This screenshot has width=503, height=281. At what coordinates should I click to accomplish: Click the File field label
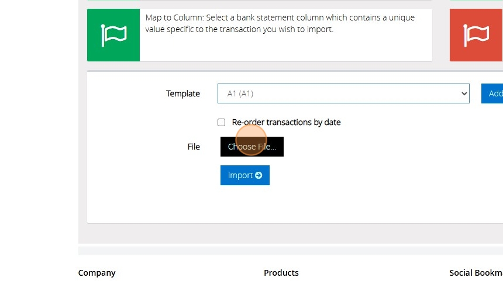[194, 147]
